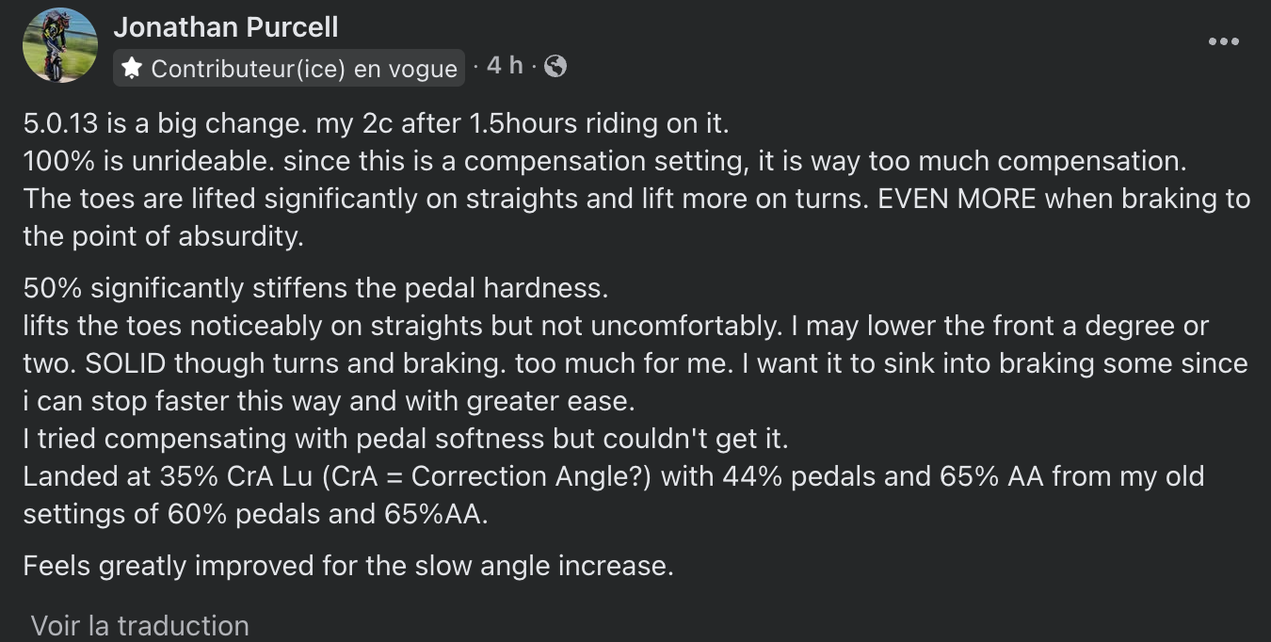Click the line "settings of 60% pedals and 65%AA."
Image resolution: width=1271 pixels, height=642 pixels.
[x=256, y=515]
